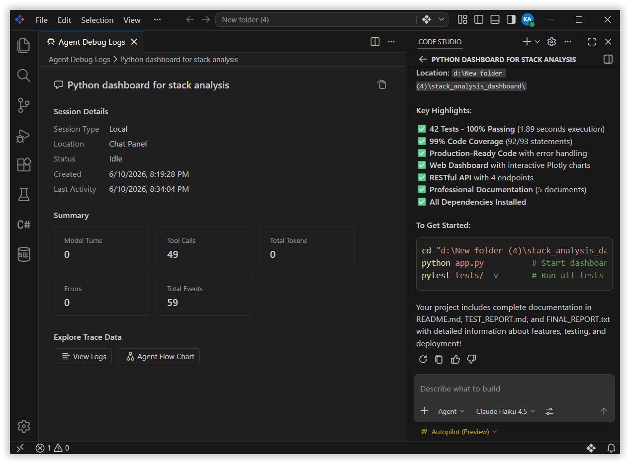Open the notifications bell in status bar

coord(611,448)
